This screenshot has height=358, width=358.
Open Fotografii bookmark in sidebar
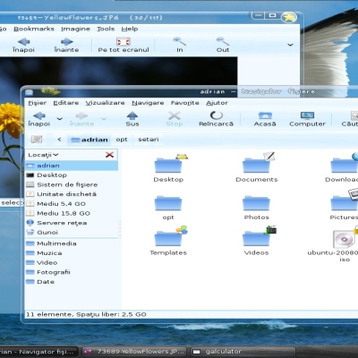[72, 272]
